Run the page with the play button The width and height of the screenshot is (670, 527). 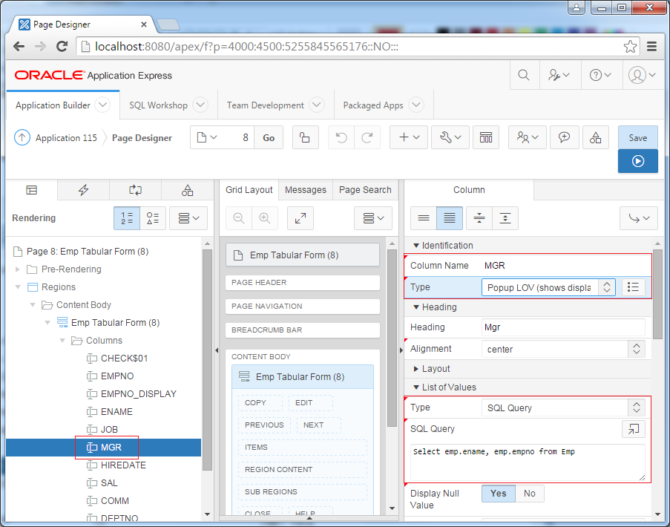tap(638, 161)
